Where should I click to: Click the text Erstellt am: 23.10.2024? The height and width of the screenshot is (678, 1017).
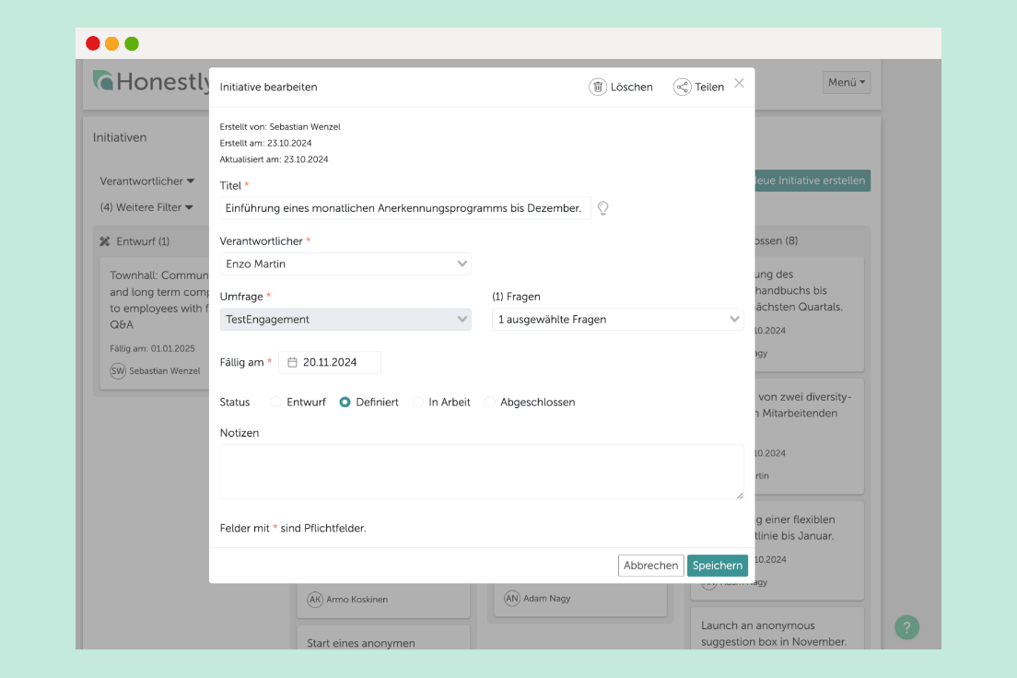click(265, 143)
